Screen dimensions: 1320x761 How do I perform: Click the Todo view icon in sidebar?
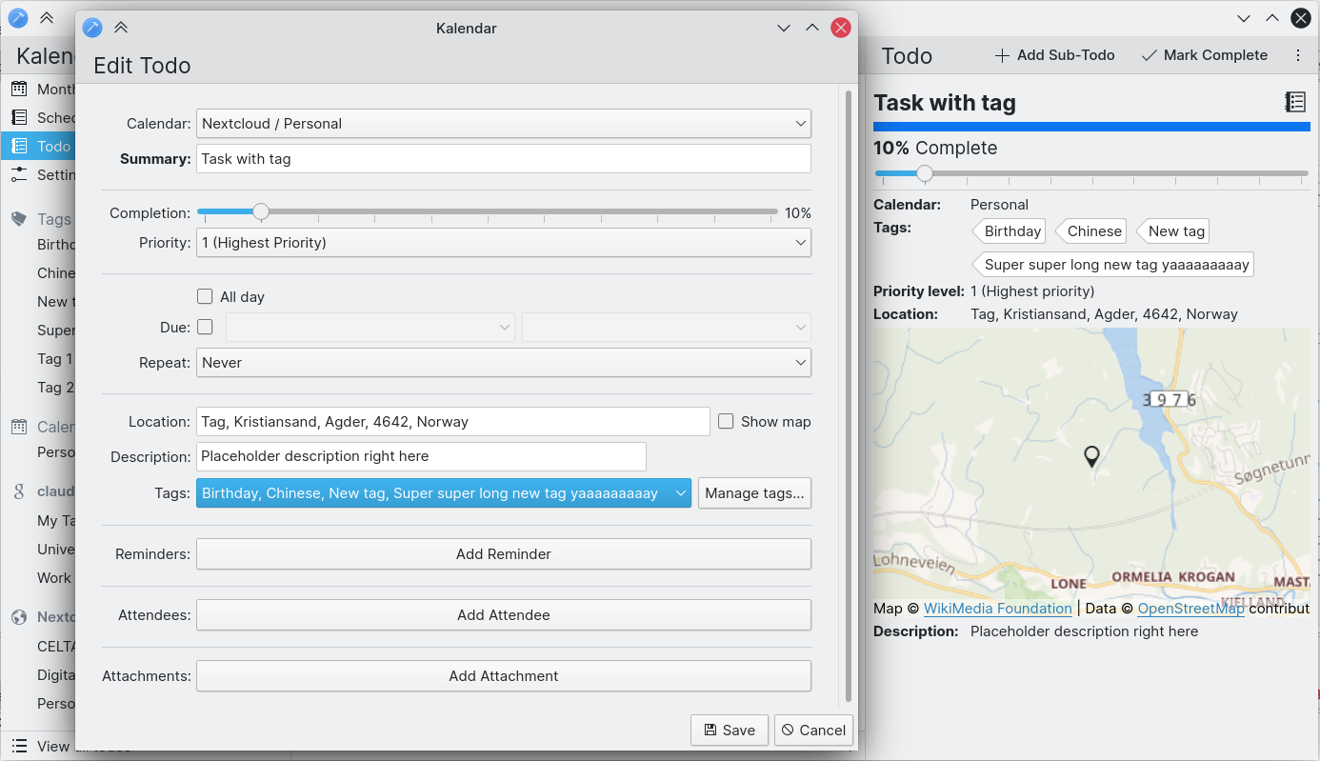[19, 146]
